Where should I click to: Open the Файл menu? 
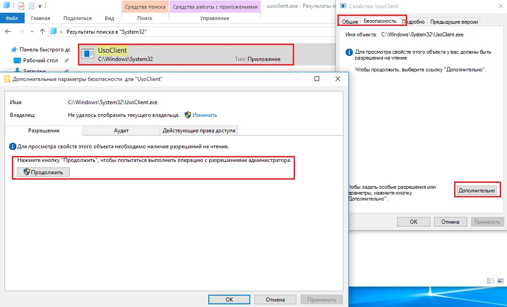click(x=11, y=18)
